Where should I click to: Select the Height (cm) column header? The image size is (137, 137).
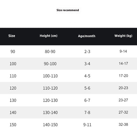48,36
